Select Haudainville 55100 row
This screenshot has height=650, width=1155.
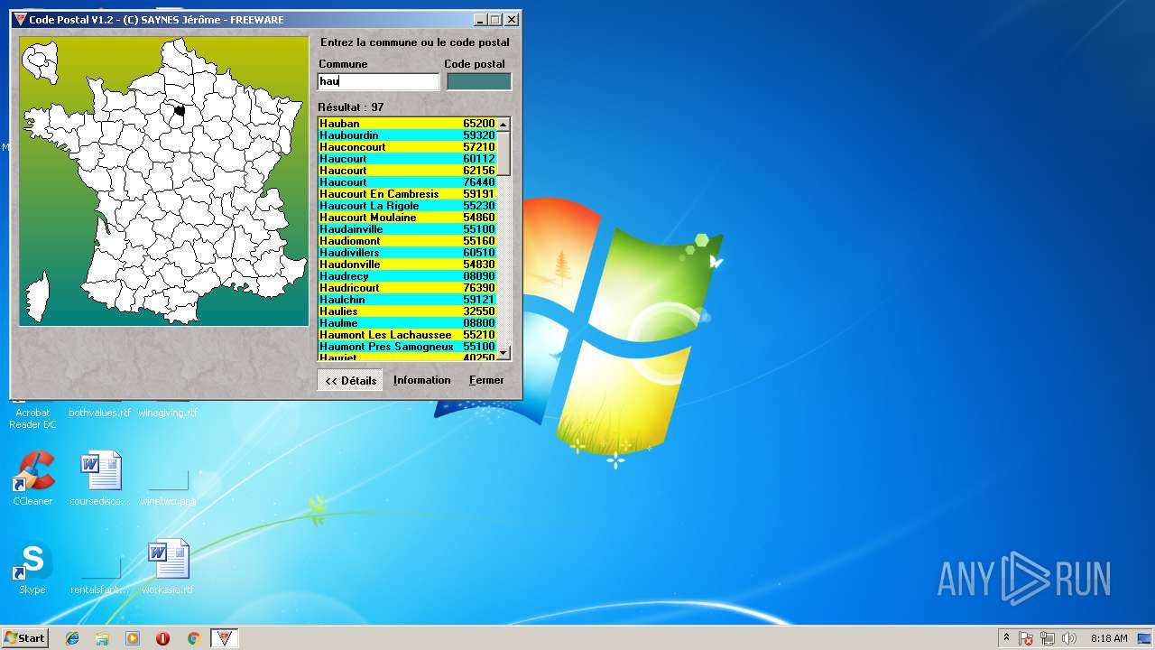pyautogui.click(x=407, y=229)
